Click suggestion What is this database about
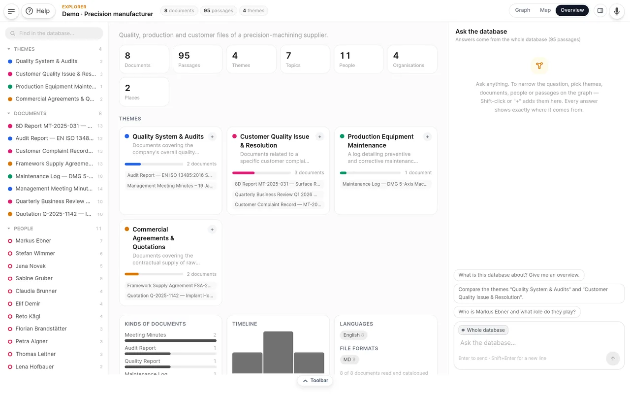630x394 pixels. pos(519,275)
